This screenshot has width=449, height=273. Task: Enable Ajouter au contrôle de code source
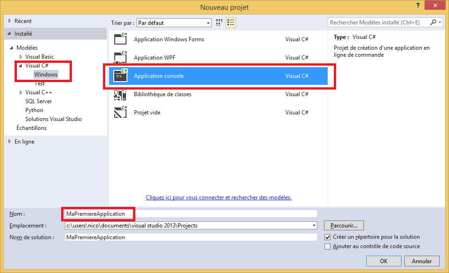pyautogui.click(x=328, y=246)
